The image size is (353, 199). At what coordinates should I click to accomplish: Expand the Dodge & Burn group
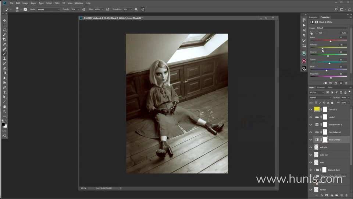click(x=314, y=170)
